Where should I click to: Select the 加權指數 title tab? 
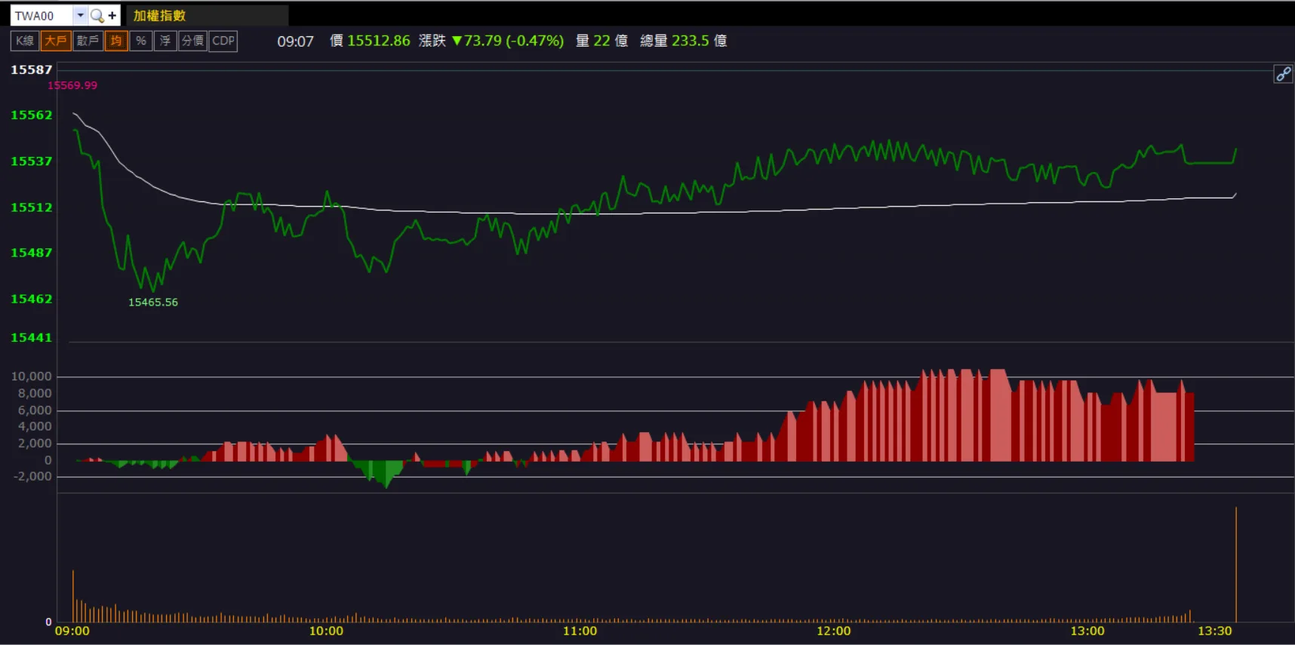(207, 15)
